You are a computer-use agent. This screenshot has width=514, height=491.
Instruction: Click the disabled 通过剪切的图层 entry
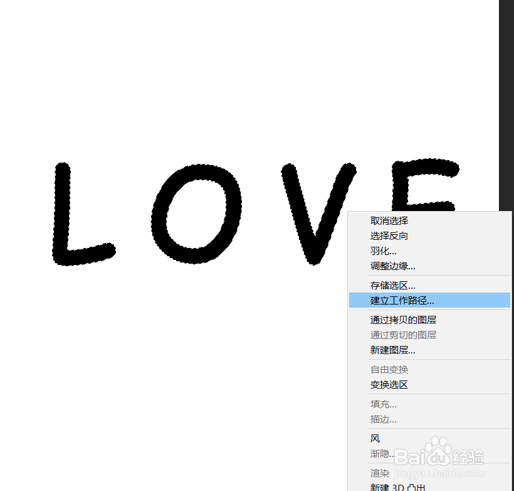coord(429,335)
